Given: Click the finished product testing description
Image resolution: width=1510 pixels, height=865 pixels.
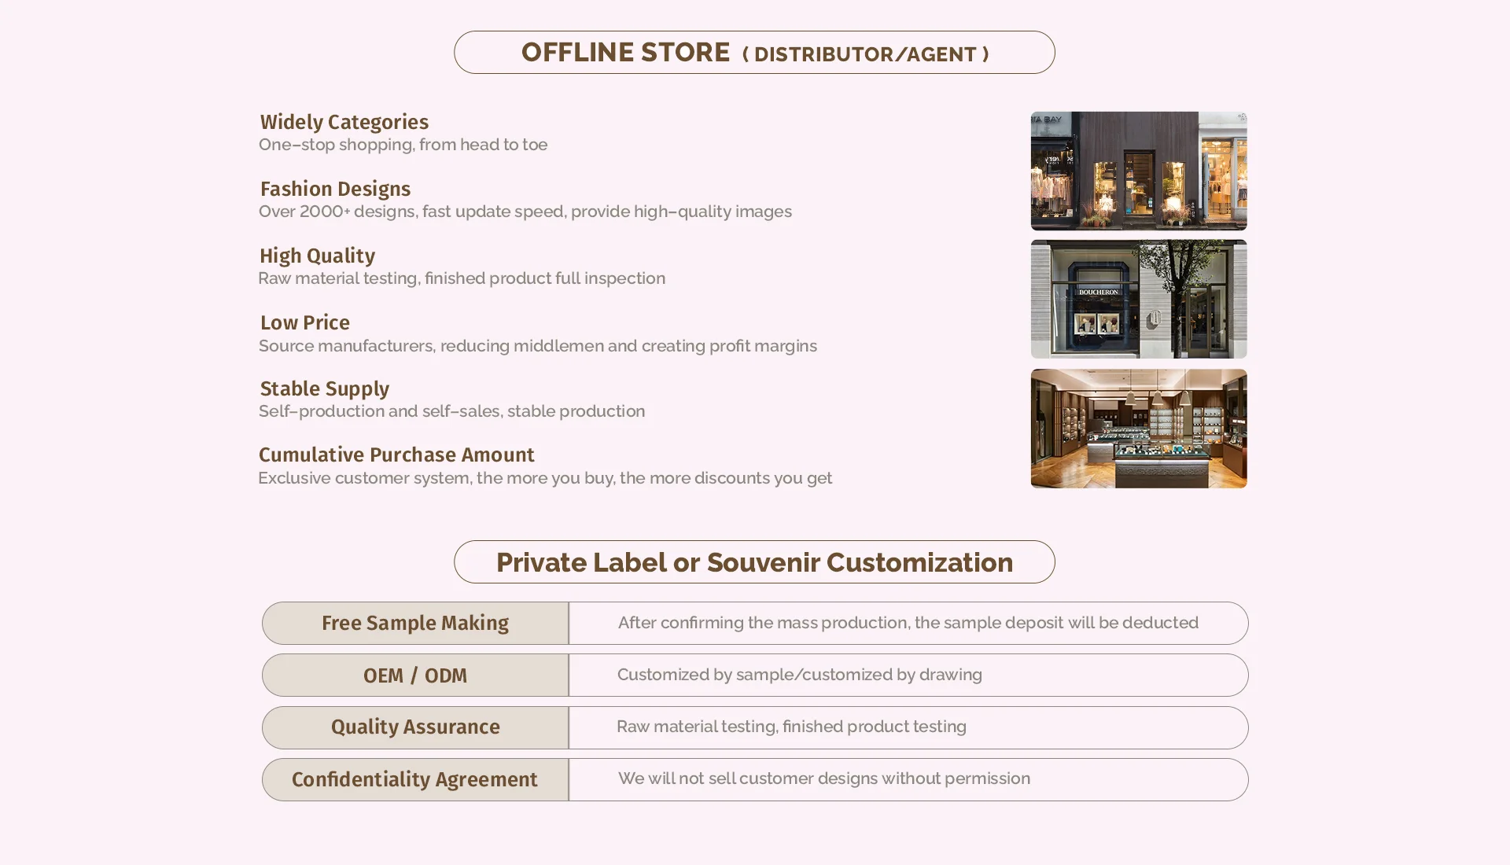Looking at the screenshot, I should 791,727.
